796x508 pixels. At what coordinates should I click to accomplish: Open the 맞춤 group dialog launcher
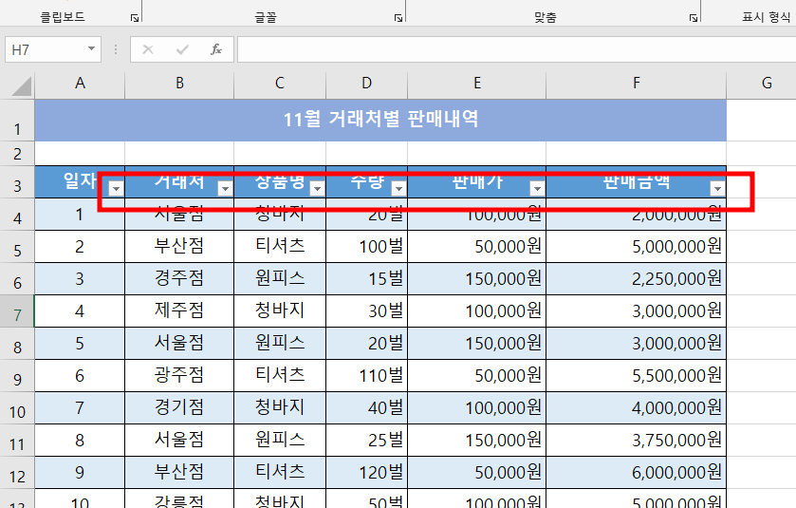pyautogui.click(x=694, y=18)
